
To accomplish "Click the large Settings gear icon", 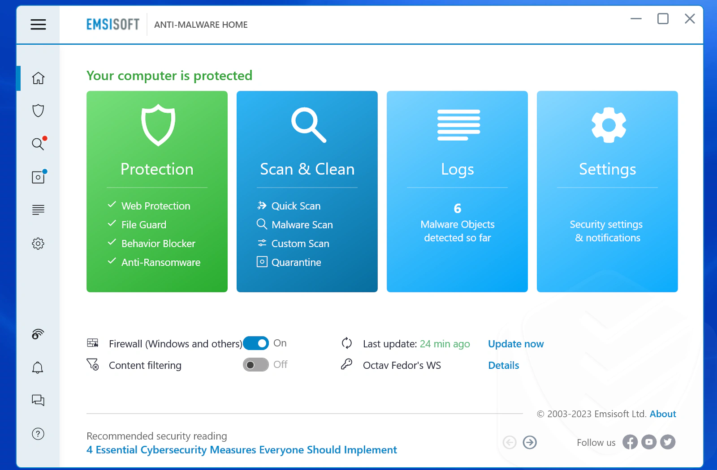I will 609,125.
